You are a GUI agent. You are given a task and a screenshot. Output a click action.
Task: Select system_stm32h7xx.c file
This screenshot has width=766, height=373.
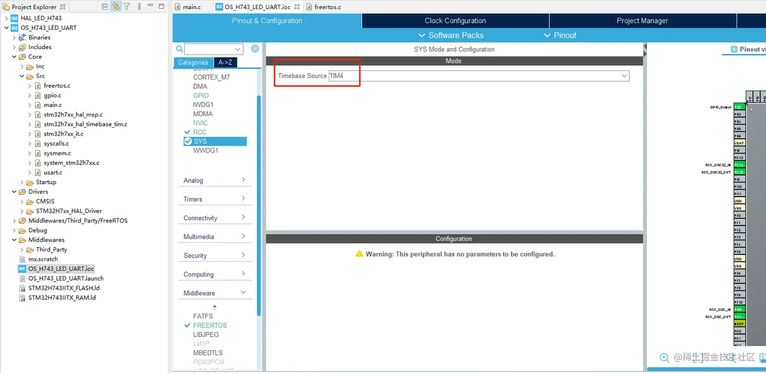coord(71,163)
